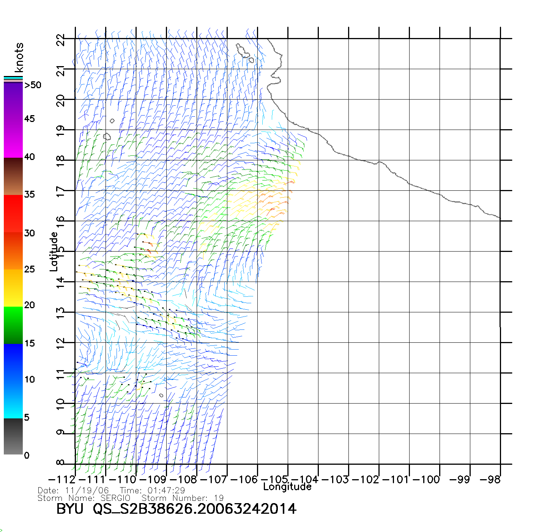Screen dimensions: 539x532
Task: Click the brown 35-40 knots color band
Action: tap(13, 176)
